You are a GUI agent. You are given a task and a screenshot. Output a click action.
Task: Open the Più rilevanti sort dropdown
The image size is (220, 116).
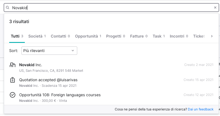[49, 51]
